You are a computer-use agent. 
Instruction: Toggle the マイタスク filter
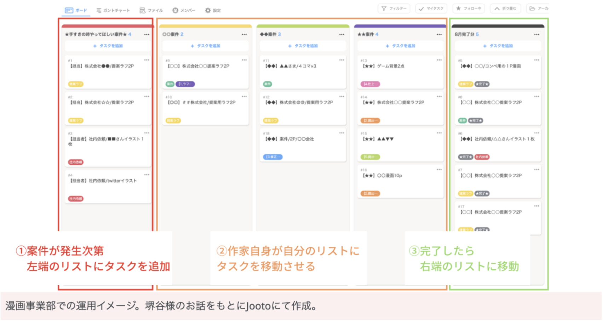431,9
